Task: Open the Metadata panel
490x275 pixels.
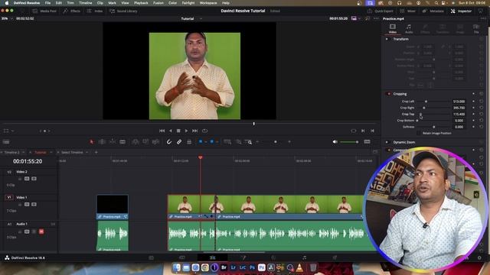Action: [x=433, y=11]
